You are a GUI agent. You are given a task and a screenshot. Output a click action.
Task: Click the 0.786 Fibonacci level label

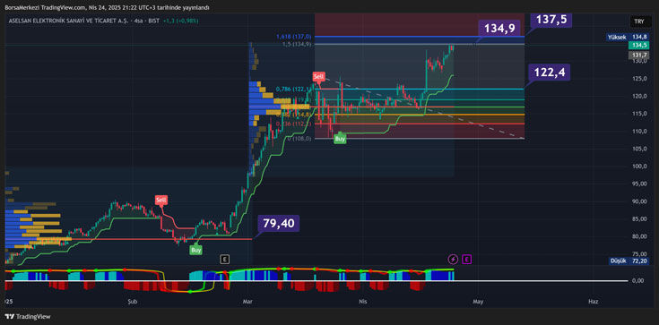(294, 89)
